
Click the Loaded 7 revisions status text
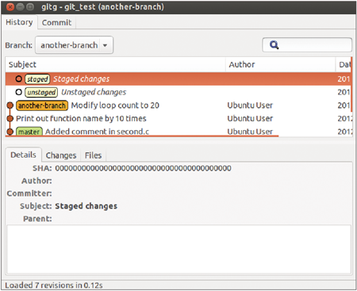click(x=54, y=285)
